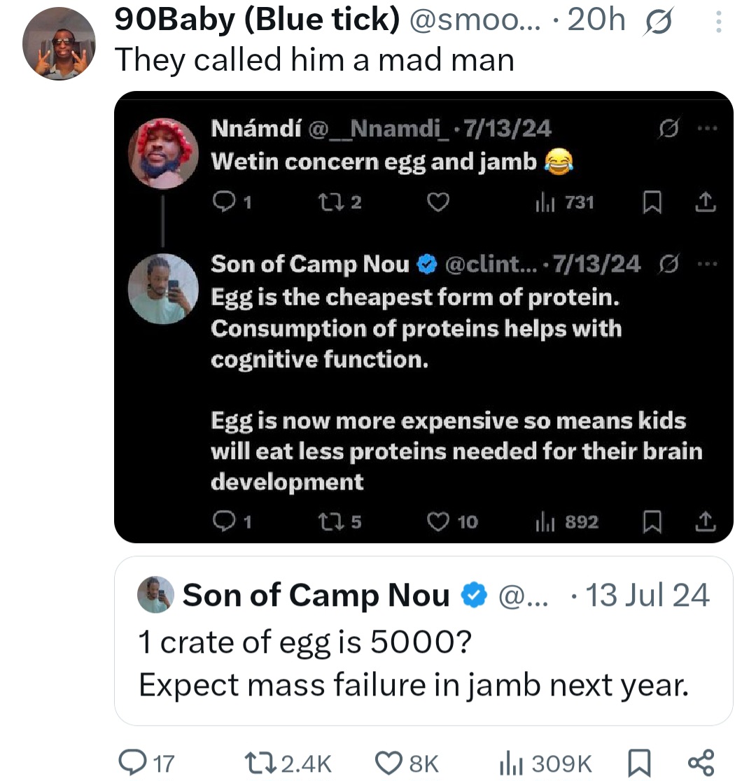Tap the Grok slash icon beside 20h

tap(658, 22)
